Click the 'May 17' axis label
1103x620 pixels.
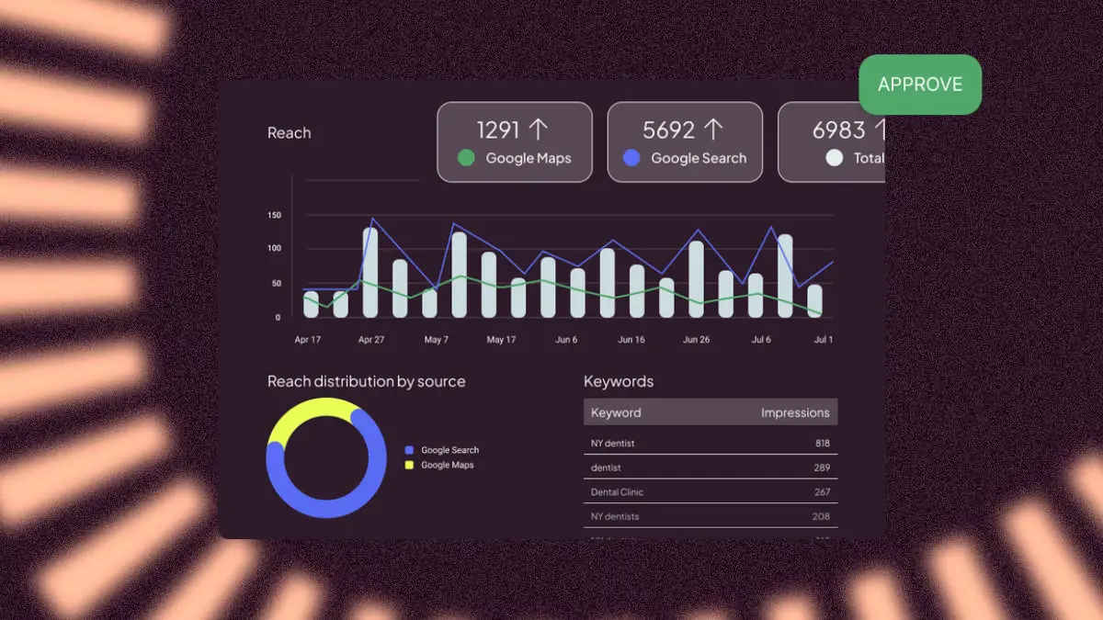(x=501, y=340)
